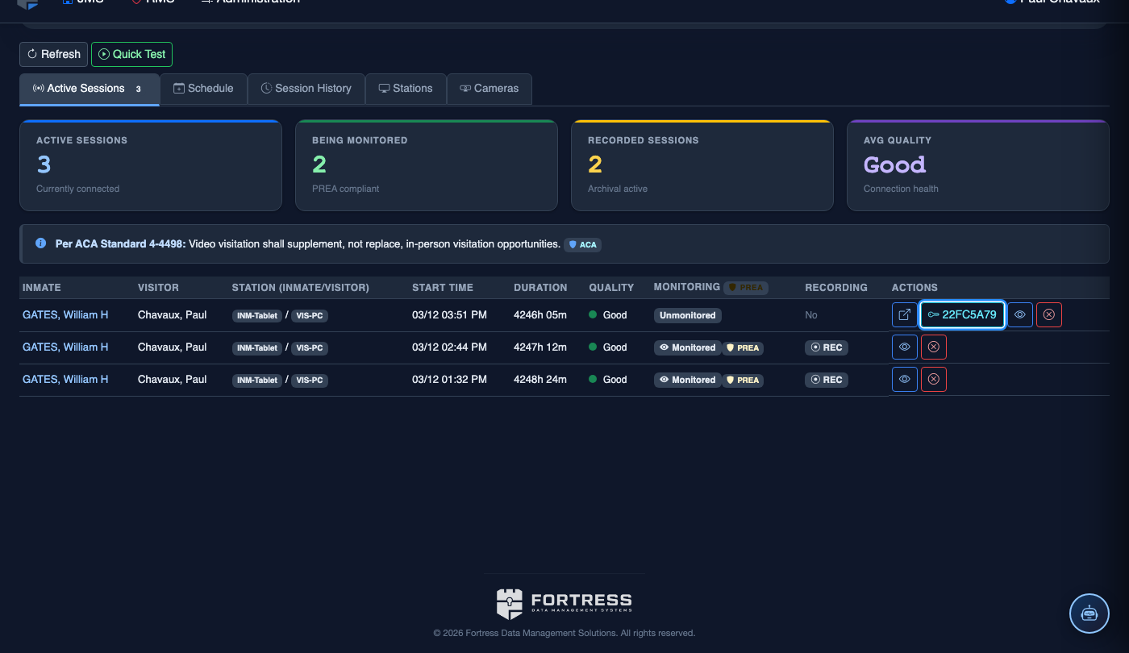The height and width of the screenshot is (653, 1129).
Task: Click the PREA badge in 02:44 PM row
Action: 744,347
